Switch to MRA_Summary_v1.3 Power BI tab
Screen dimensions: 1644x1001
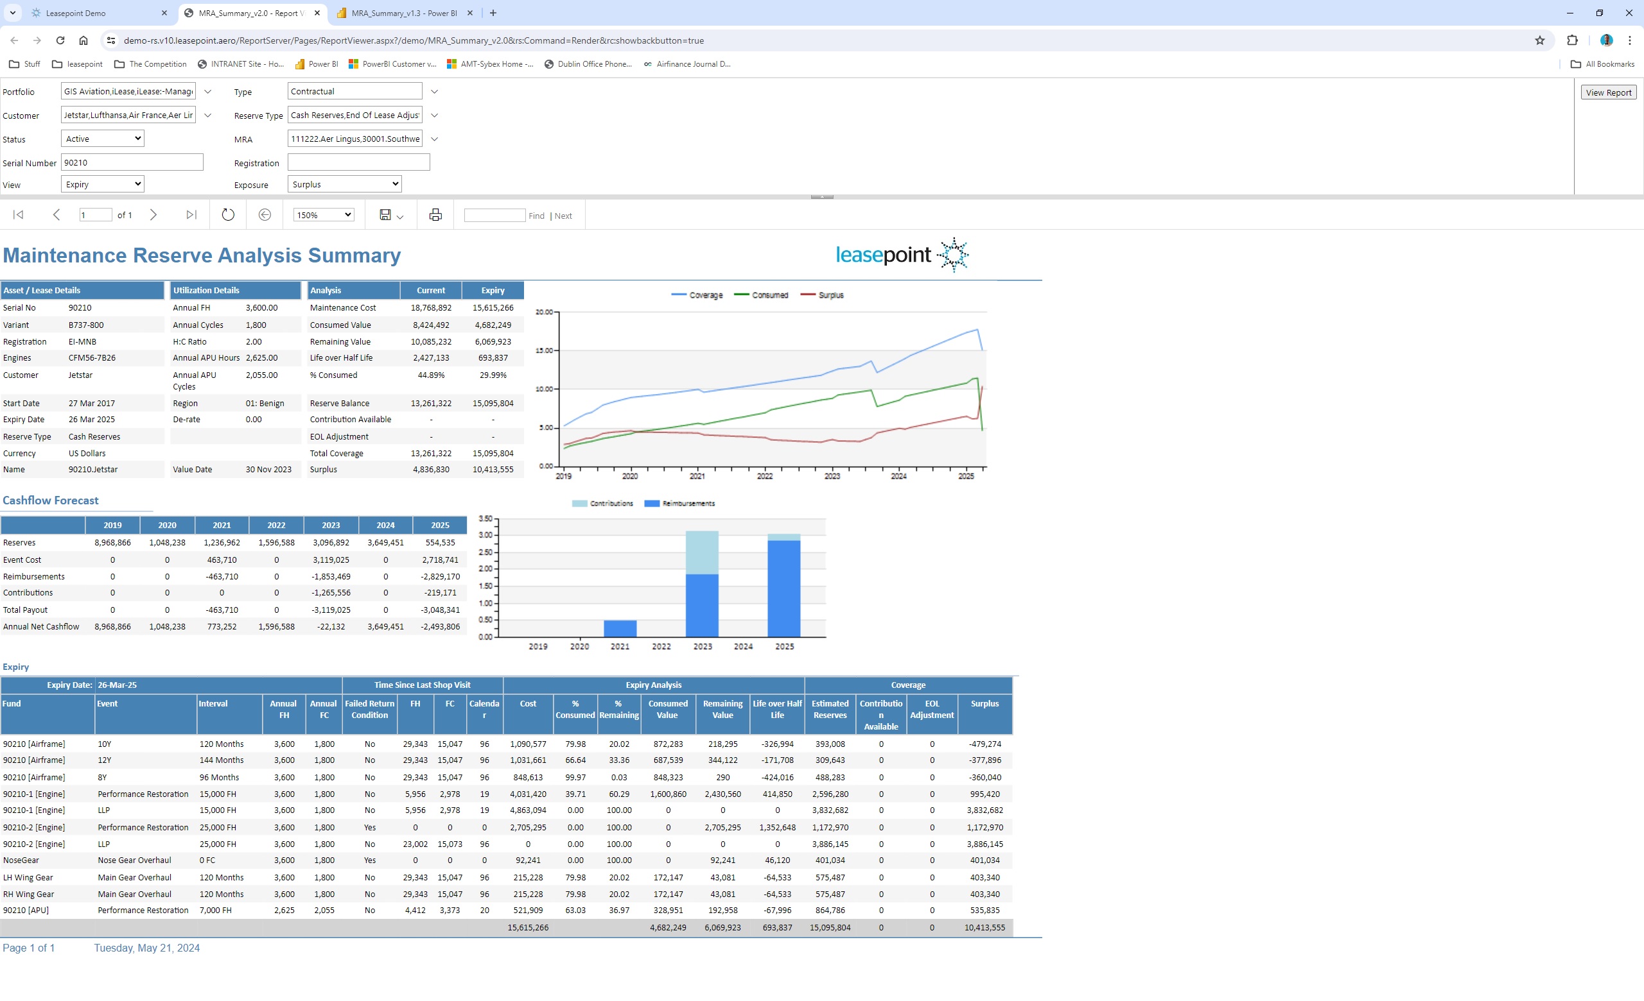[x=404, y=13]
